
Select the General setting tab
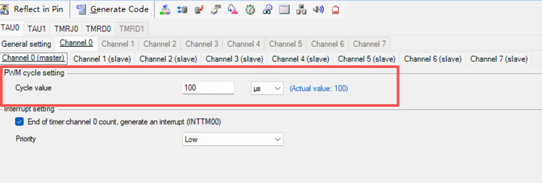[x=26, y=44]
